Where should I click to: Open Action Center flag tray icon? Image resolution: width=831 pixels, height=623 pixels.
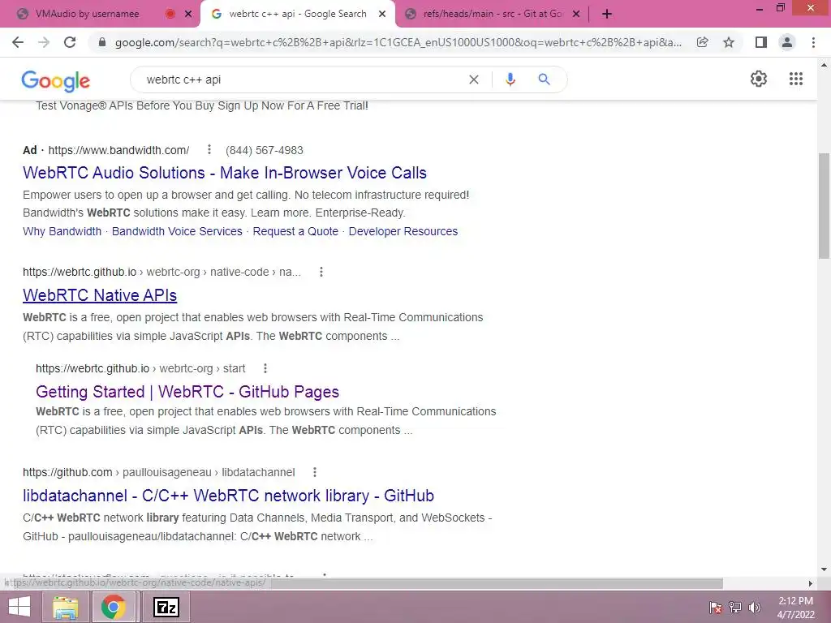[716, 607]
